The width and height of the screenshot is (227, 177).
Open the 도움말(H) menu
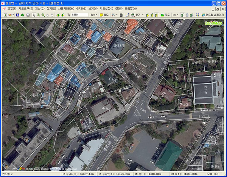click(x=131, y=9)
